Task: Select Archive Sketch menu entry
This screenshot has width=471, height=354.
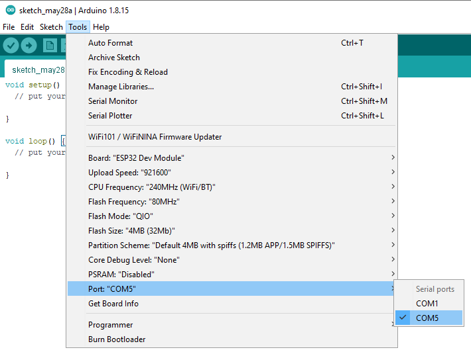Action: tap(232, 57)
